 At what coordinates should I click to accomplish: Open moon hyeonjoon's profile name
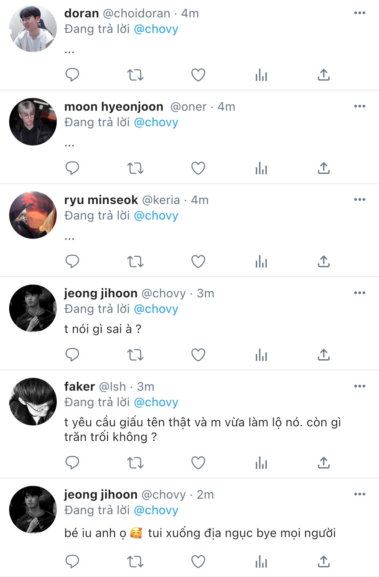(114, 107)
